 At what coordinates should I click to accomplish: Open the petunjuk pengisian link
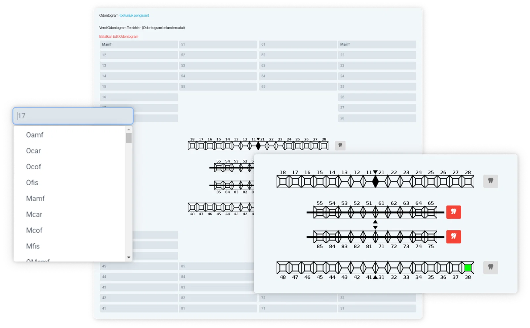134,15
